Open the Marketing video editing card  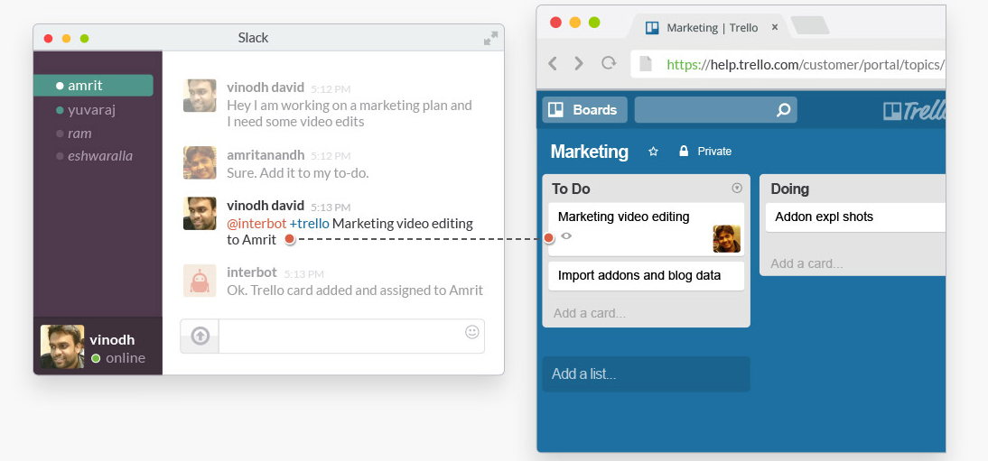(x=646, y=228)
